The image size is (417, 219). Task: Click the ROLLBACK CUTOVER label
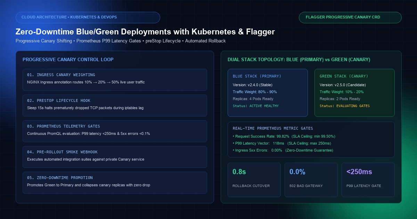251,186
